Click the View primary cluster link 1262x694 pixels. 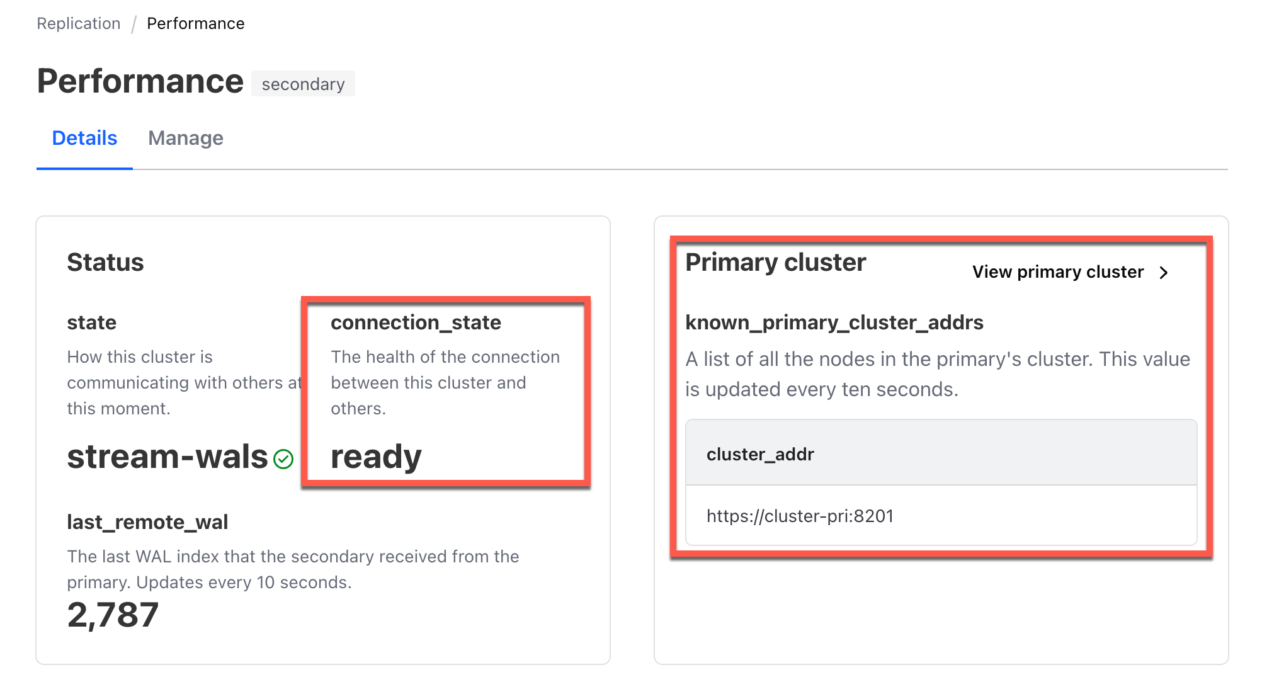click(x=1057, y=272)
